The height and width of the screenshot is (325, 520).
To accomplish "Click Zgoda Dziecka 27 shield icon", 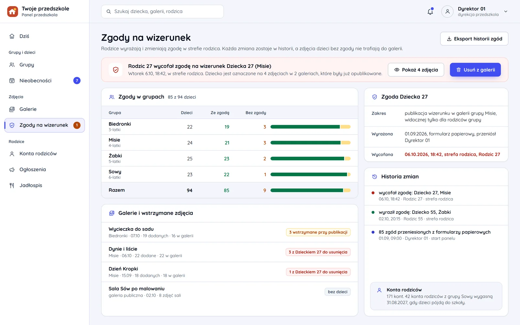I will tap(375, 97).
